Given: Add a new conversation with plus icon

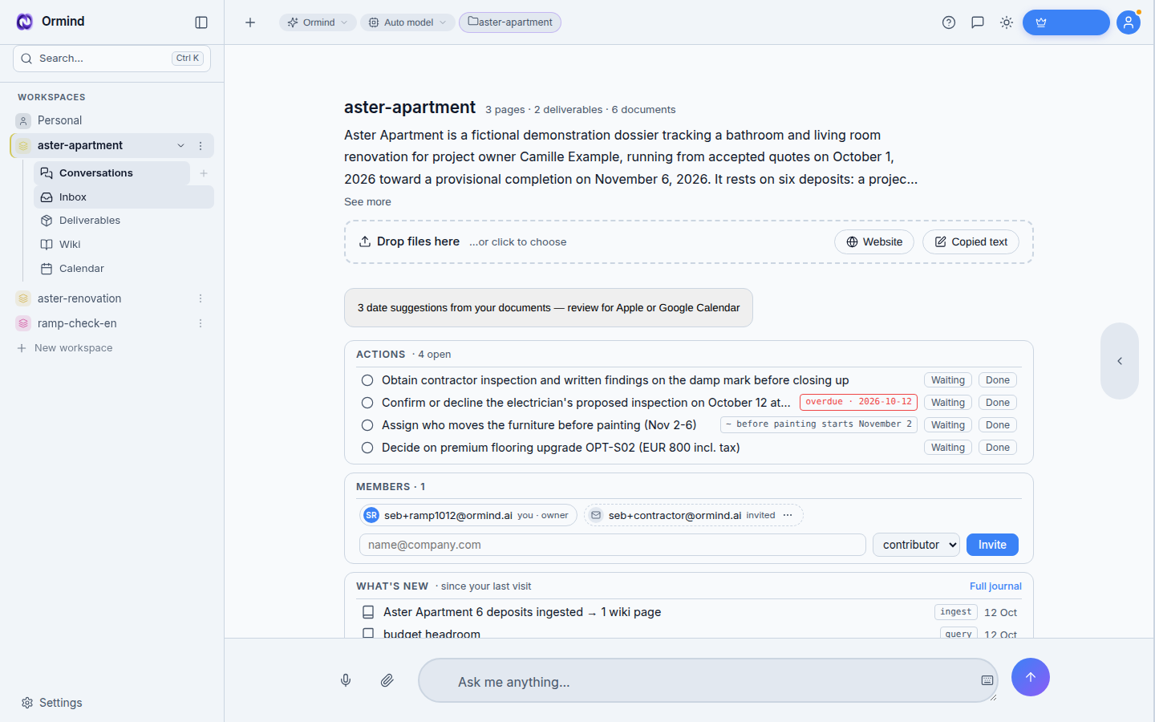Looking at the screenshot, I should click(204, 173).
